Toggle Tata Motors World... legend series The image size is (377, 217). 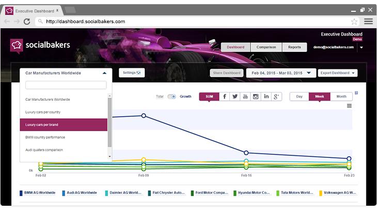click(295, 193)
